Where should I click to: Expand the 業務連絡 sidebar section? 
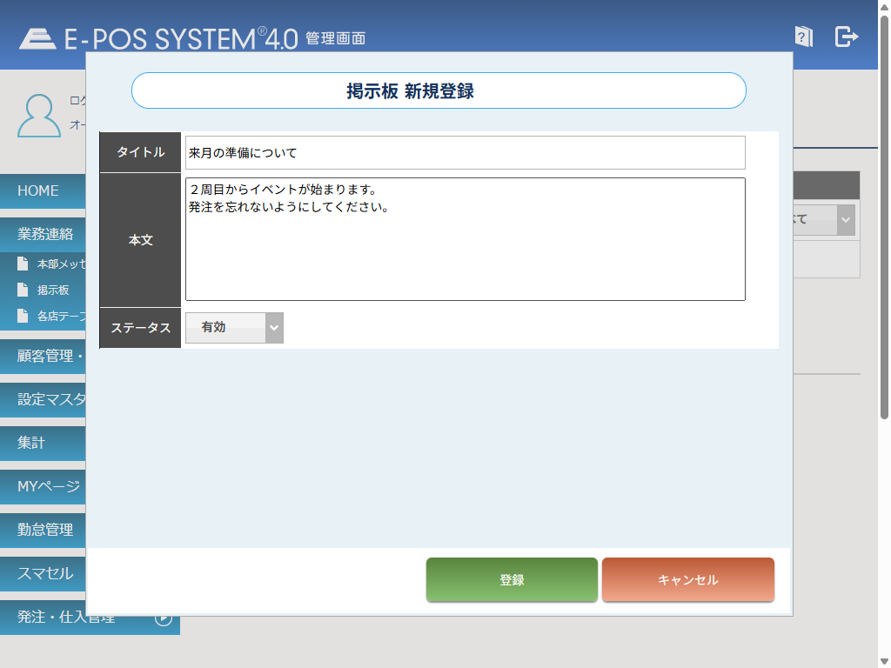coord(45,234)
